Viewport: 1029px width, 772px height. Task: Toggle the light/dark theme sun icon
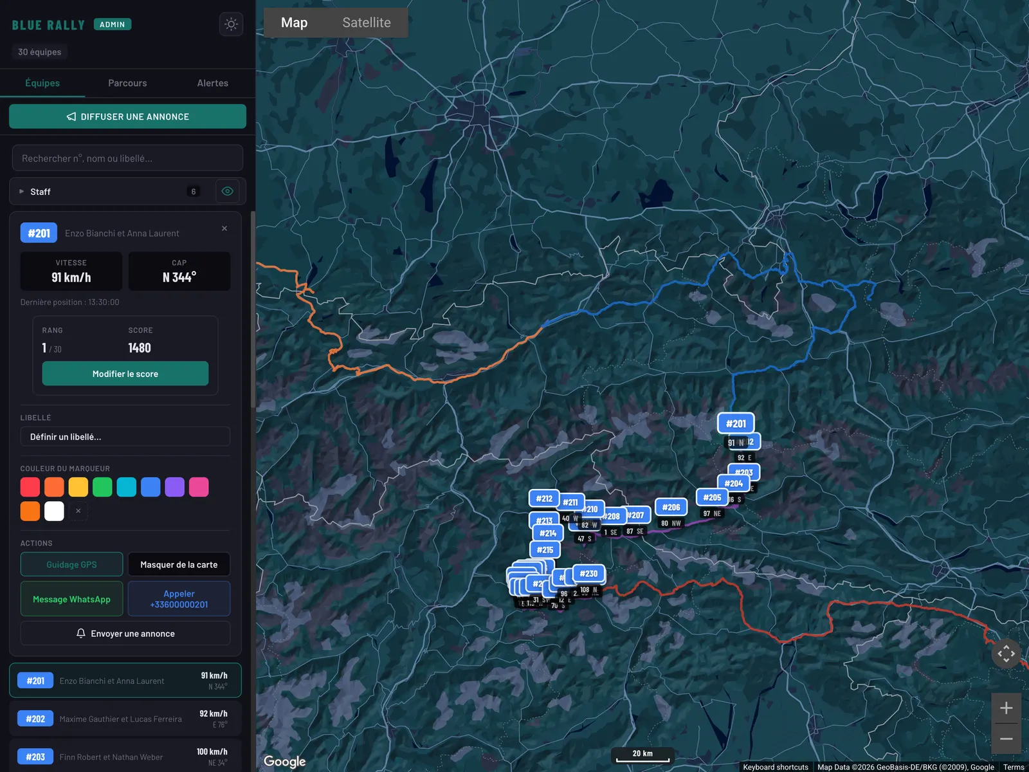231,24
